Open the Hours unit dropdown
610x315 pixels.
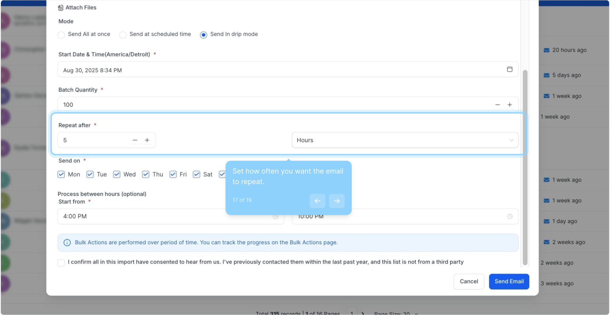click(x=405, y=140)
